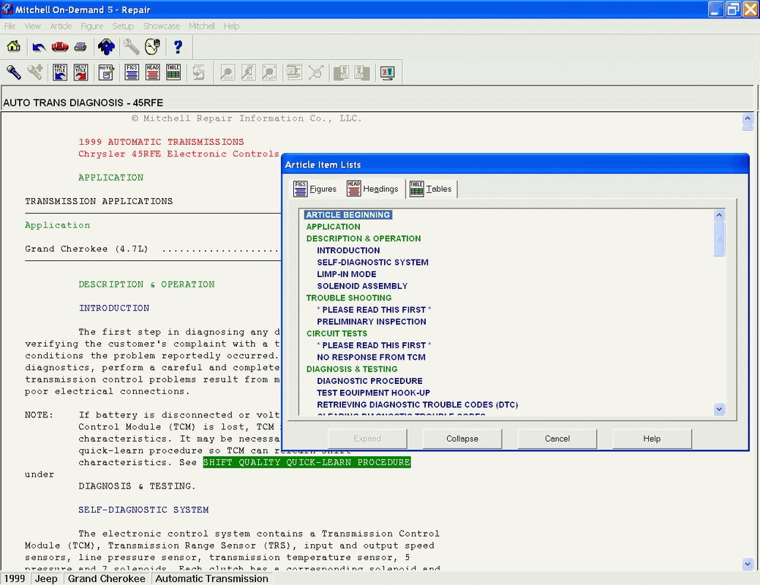Click the grayed swap arrows icon

199,72
